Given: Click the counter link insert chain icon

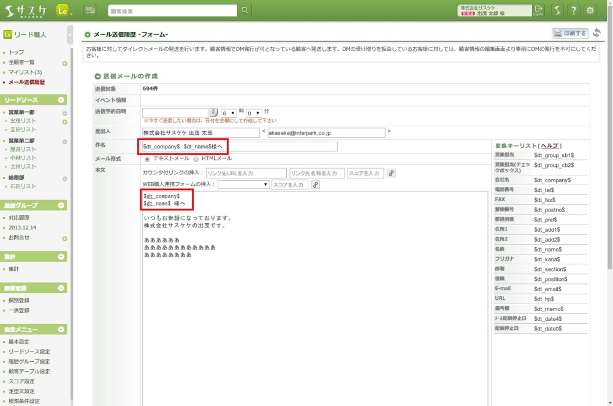Looking at the screenshot, I should pos(392,174).
